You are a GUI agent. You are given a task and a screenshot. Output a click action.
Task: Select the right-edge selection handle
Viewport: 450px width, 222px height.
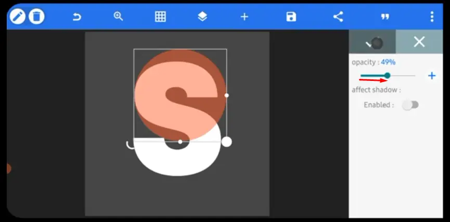click(226, 95)
